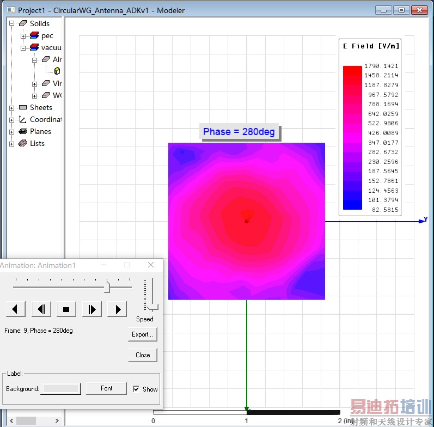
Task: Stop the animation playback
Action: pyautogui.click(x=66, y=309)
